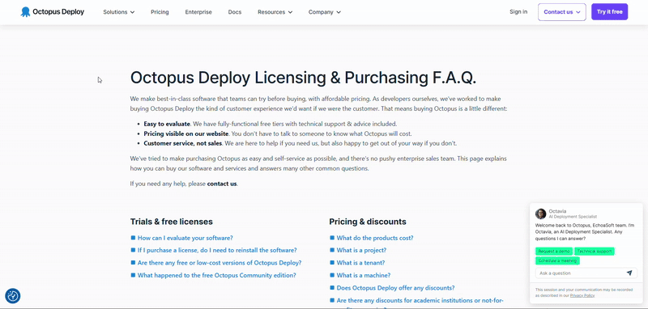
Task: Open the Docs link
Action: 235,12
